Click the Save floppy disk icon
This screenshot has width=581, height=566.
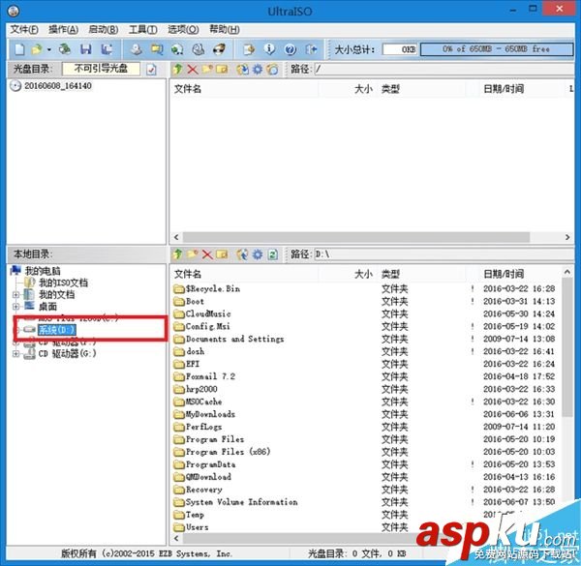coord(85,49)
